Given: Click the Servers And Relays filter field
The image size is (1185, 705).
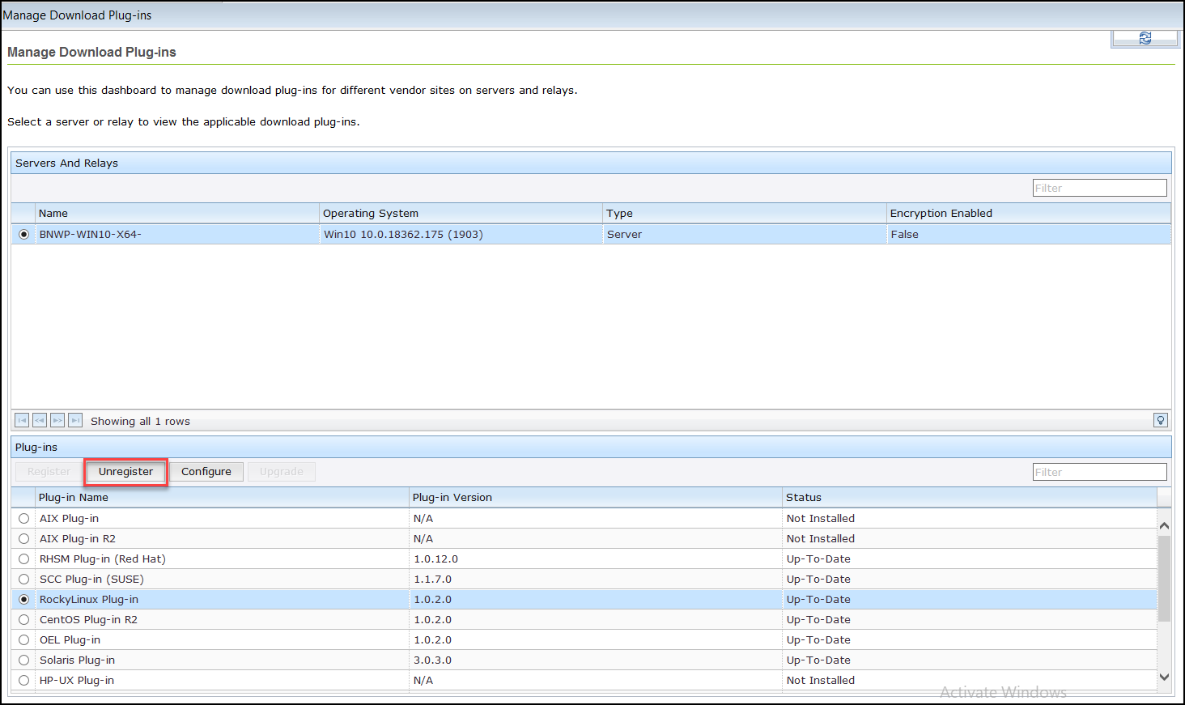Looking at the screenshot, I should point(1099,187).
